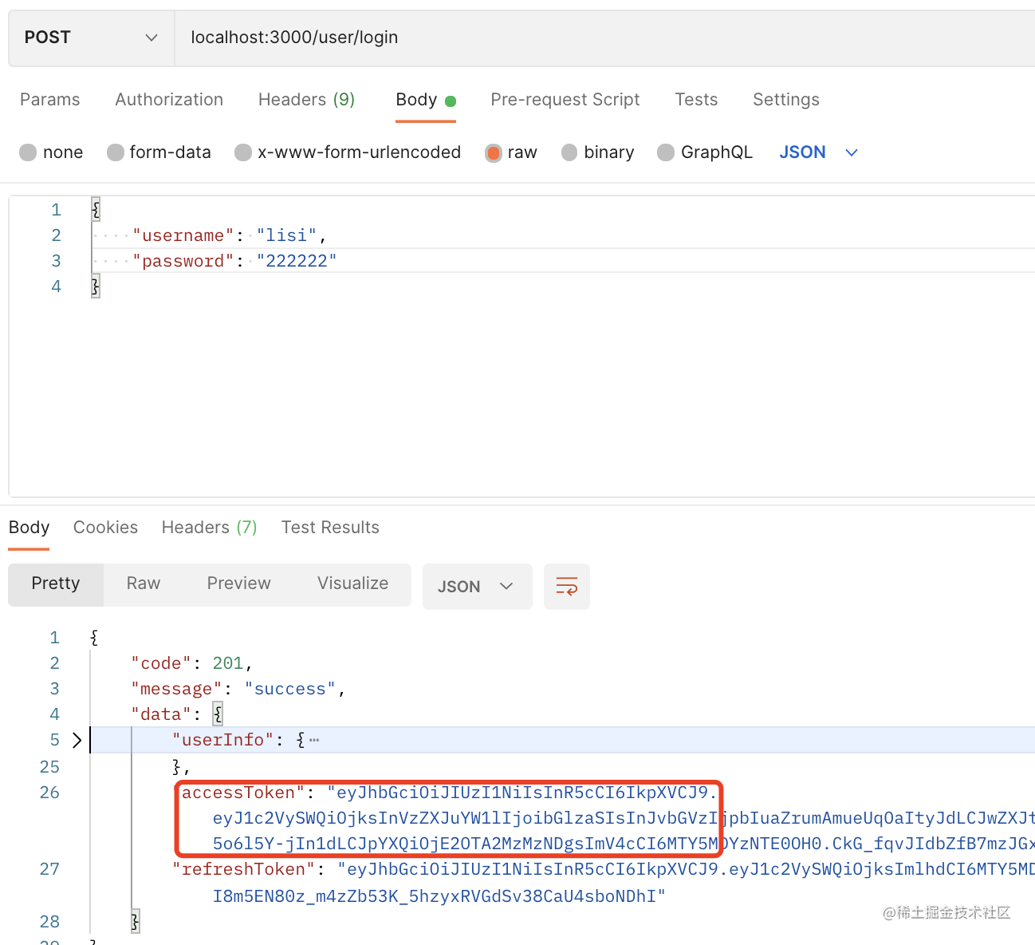Select the binary body option

coord(569,152)
